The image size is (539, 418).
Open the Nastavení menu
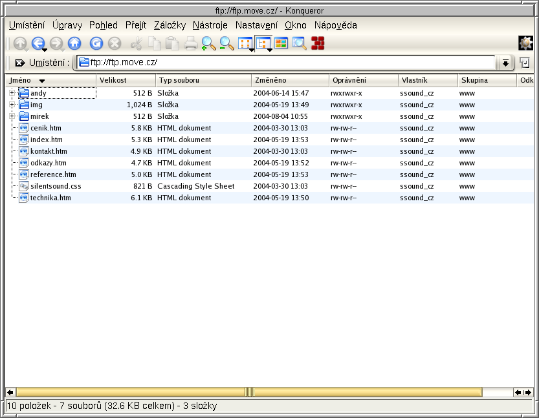(256, 25)
